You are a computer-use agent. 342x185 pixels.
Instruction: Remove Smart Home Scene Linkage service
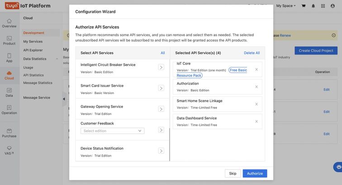click(x=256, y=104)
